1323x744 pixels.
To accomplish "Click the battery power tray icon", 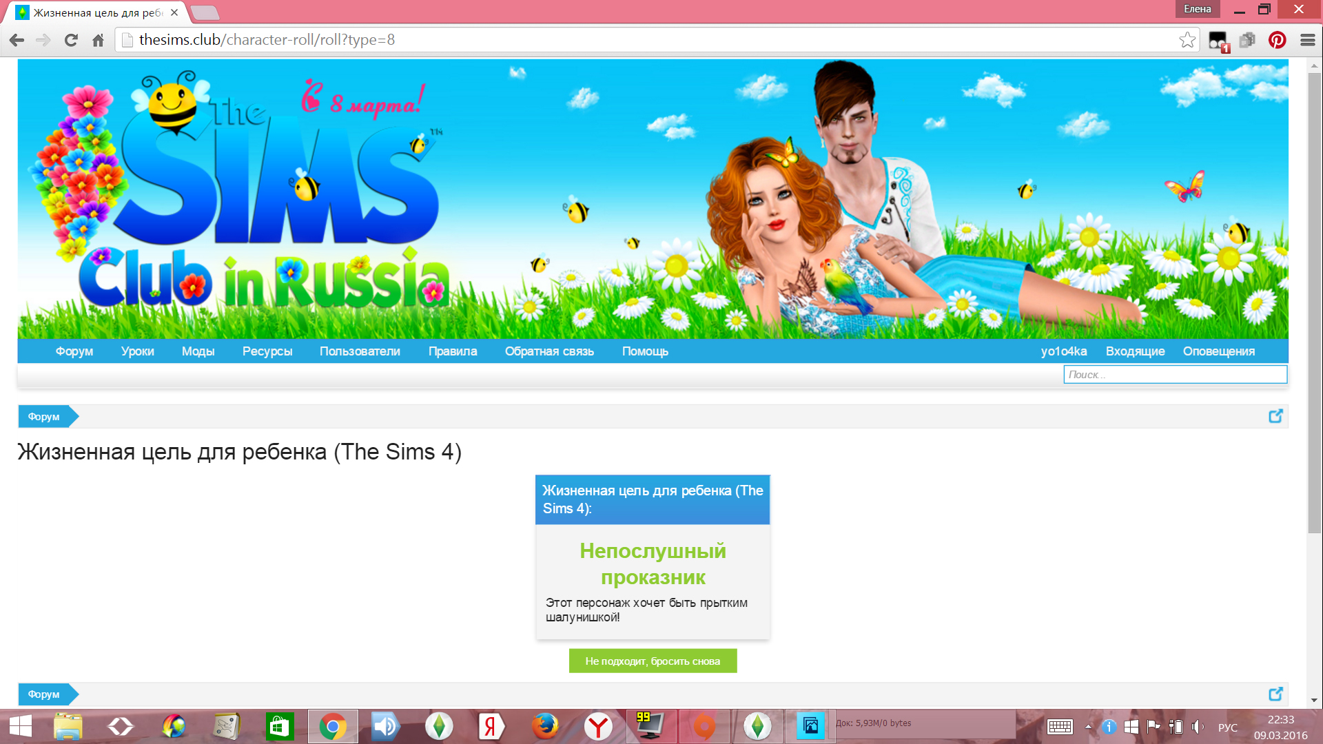I will 1176,727.
